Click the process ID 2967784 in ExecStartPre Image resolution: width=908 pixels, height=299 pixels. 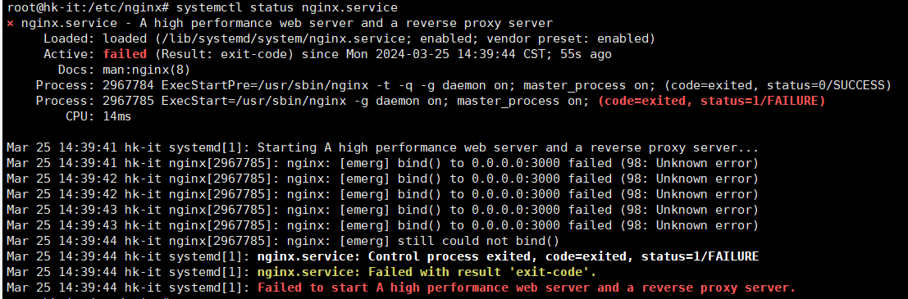tap(129, 85)
